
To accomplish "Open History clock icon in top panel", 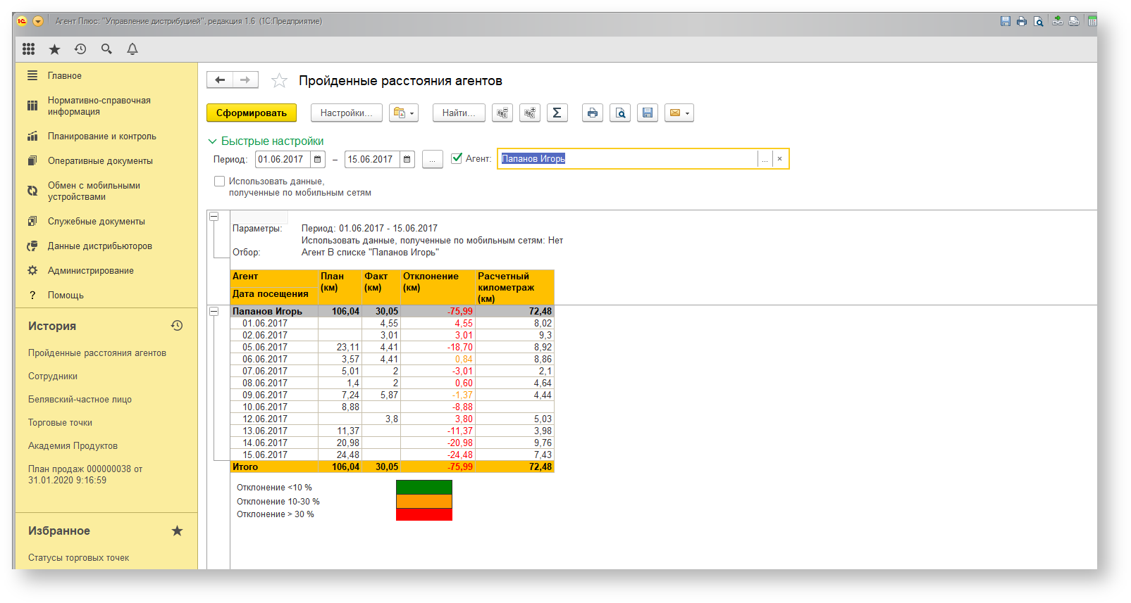I will [80, 49].
